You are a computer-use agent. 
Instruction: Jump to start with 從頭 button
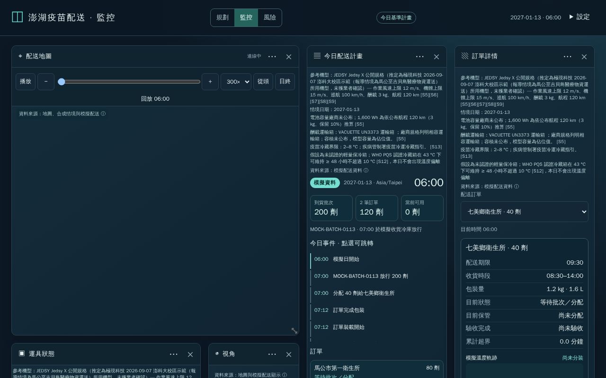tap(263, 82)
